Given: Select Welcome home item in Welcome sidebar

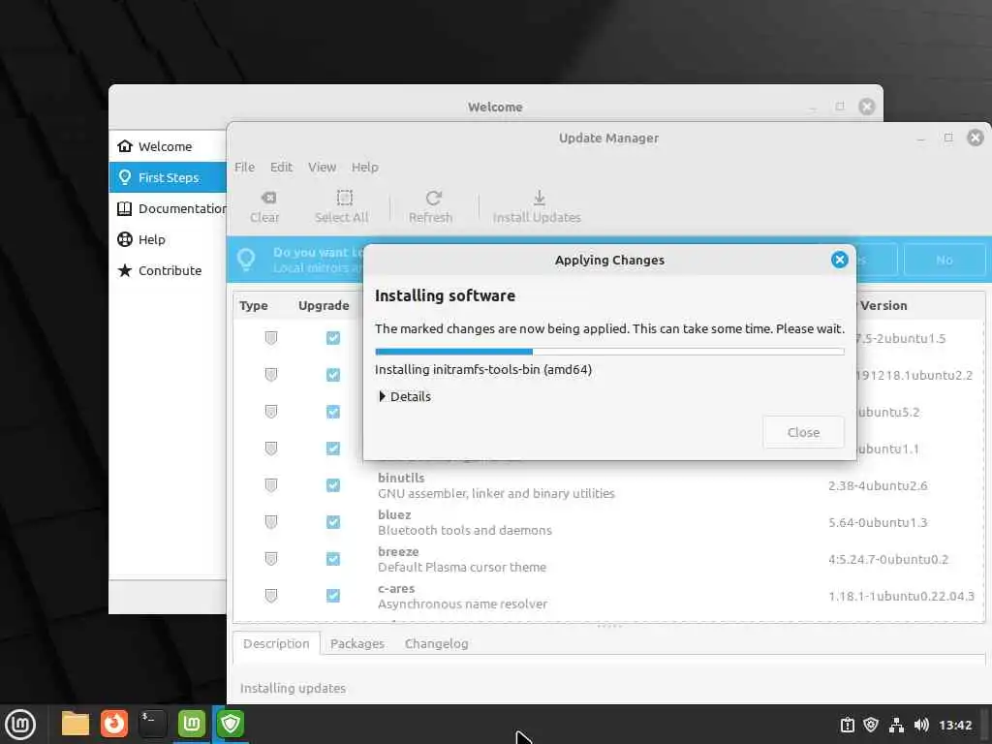Looking at the screenshot, I should click(x=168, y=146).
